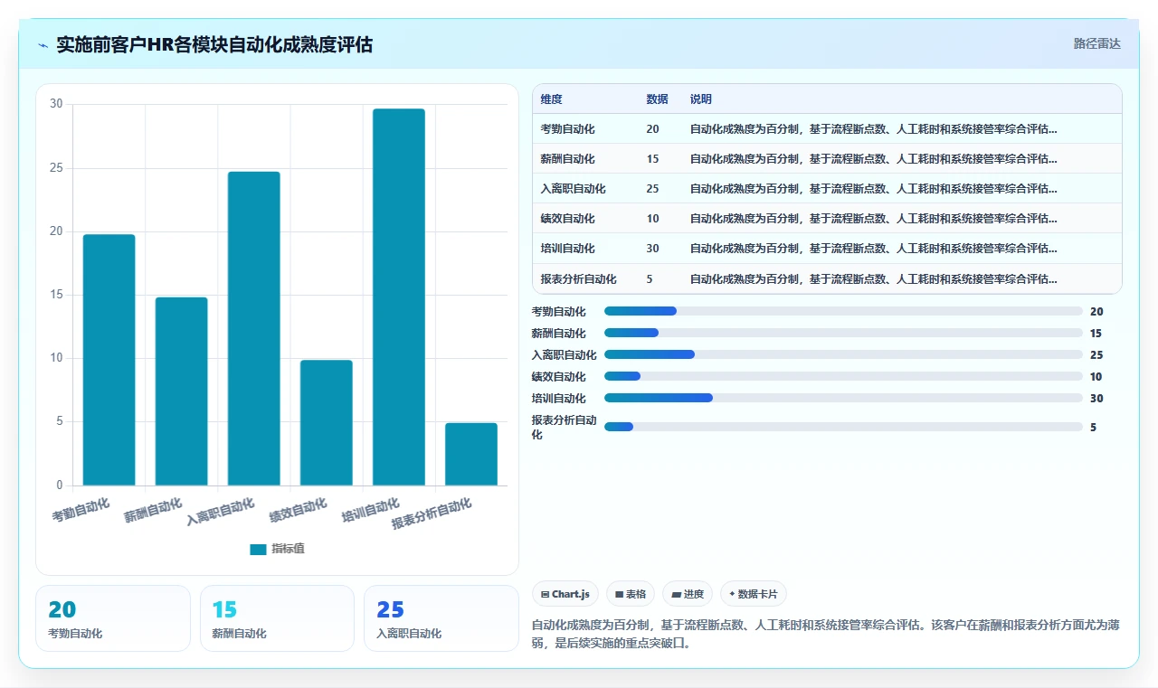Click the 薪酬自动化 bar in the chart

[181, 391]
